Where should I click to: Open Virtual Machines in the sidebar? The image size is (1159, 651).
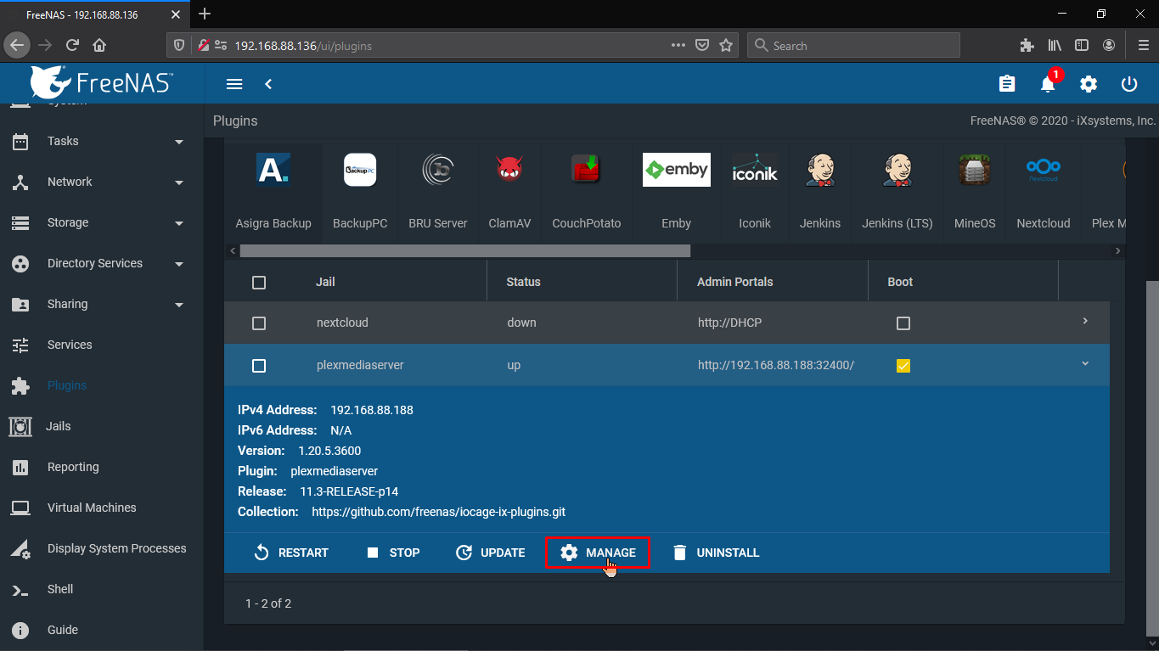102,508
